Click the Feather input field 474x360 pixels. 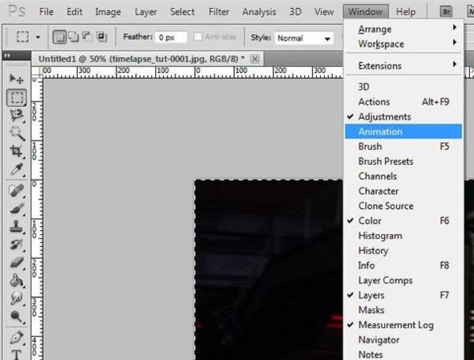click(171, 37)
